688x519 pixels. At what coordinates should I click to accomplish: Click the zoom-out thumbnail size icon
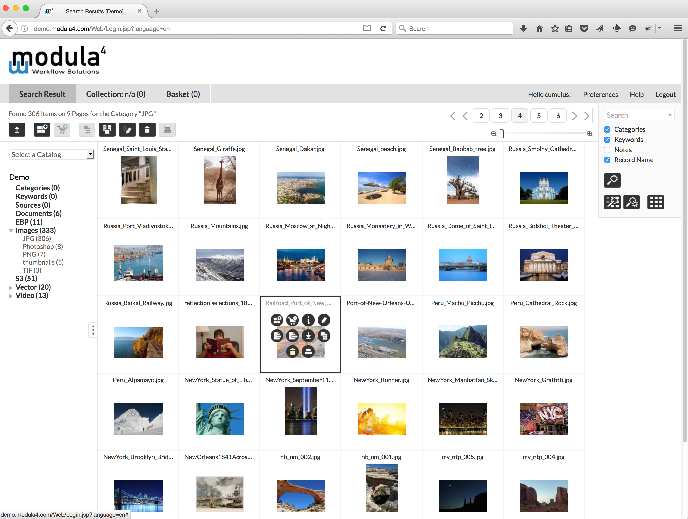click(494, 134)
